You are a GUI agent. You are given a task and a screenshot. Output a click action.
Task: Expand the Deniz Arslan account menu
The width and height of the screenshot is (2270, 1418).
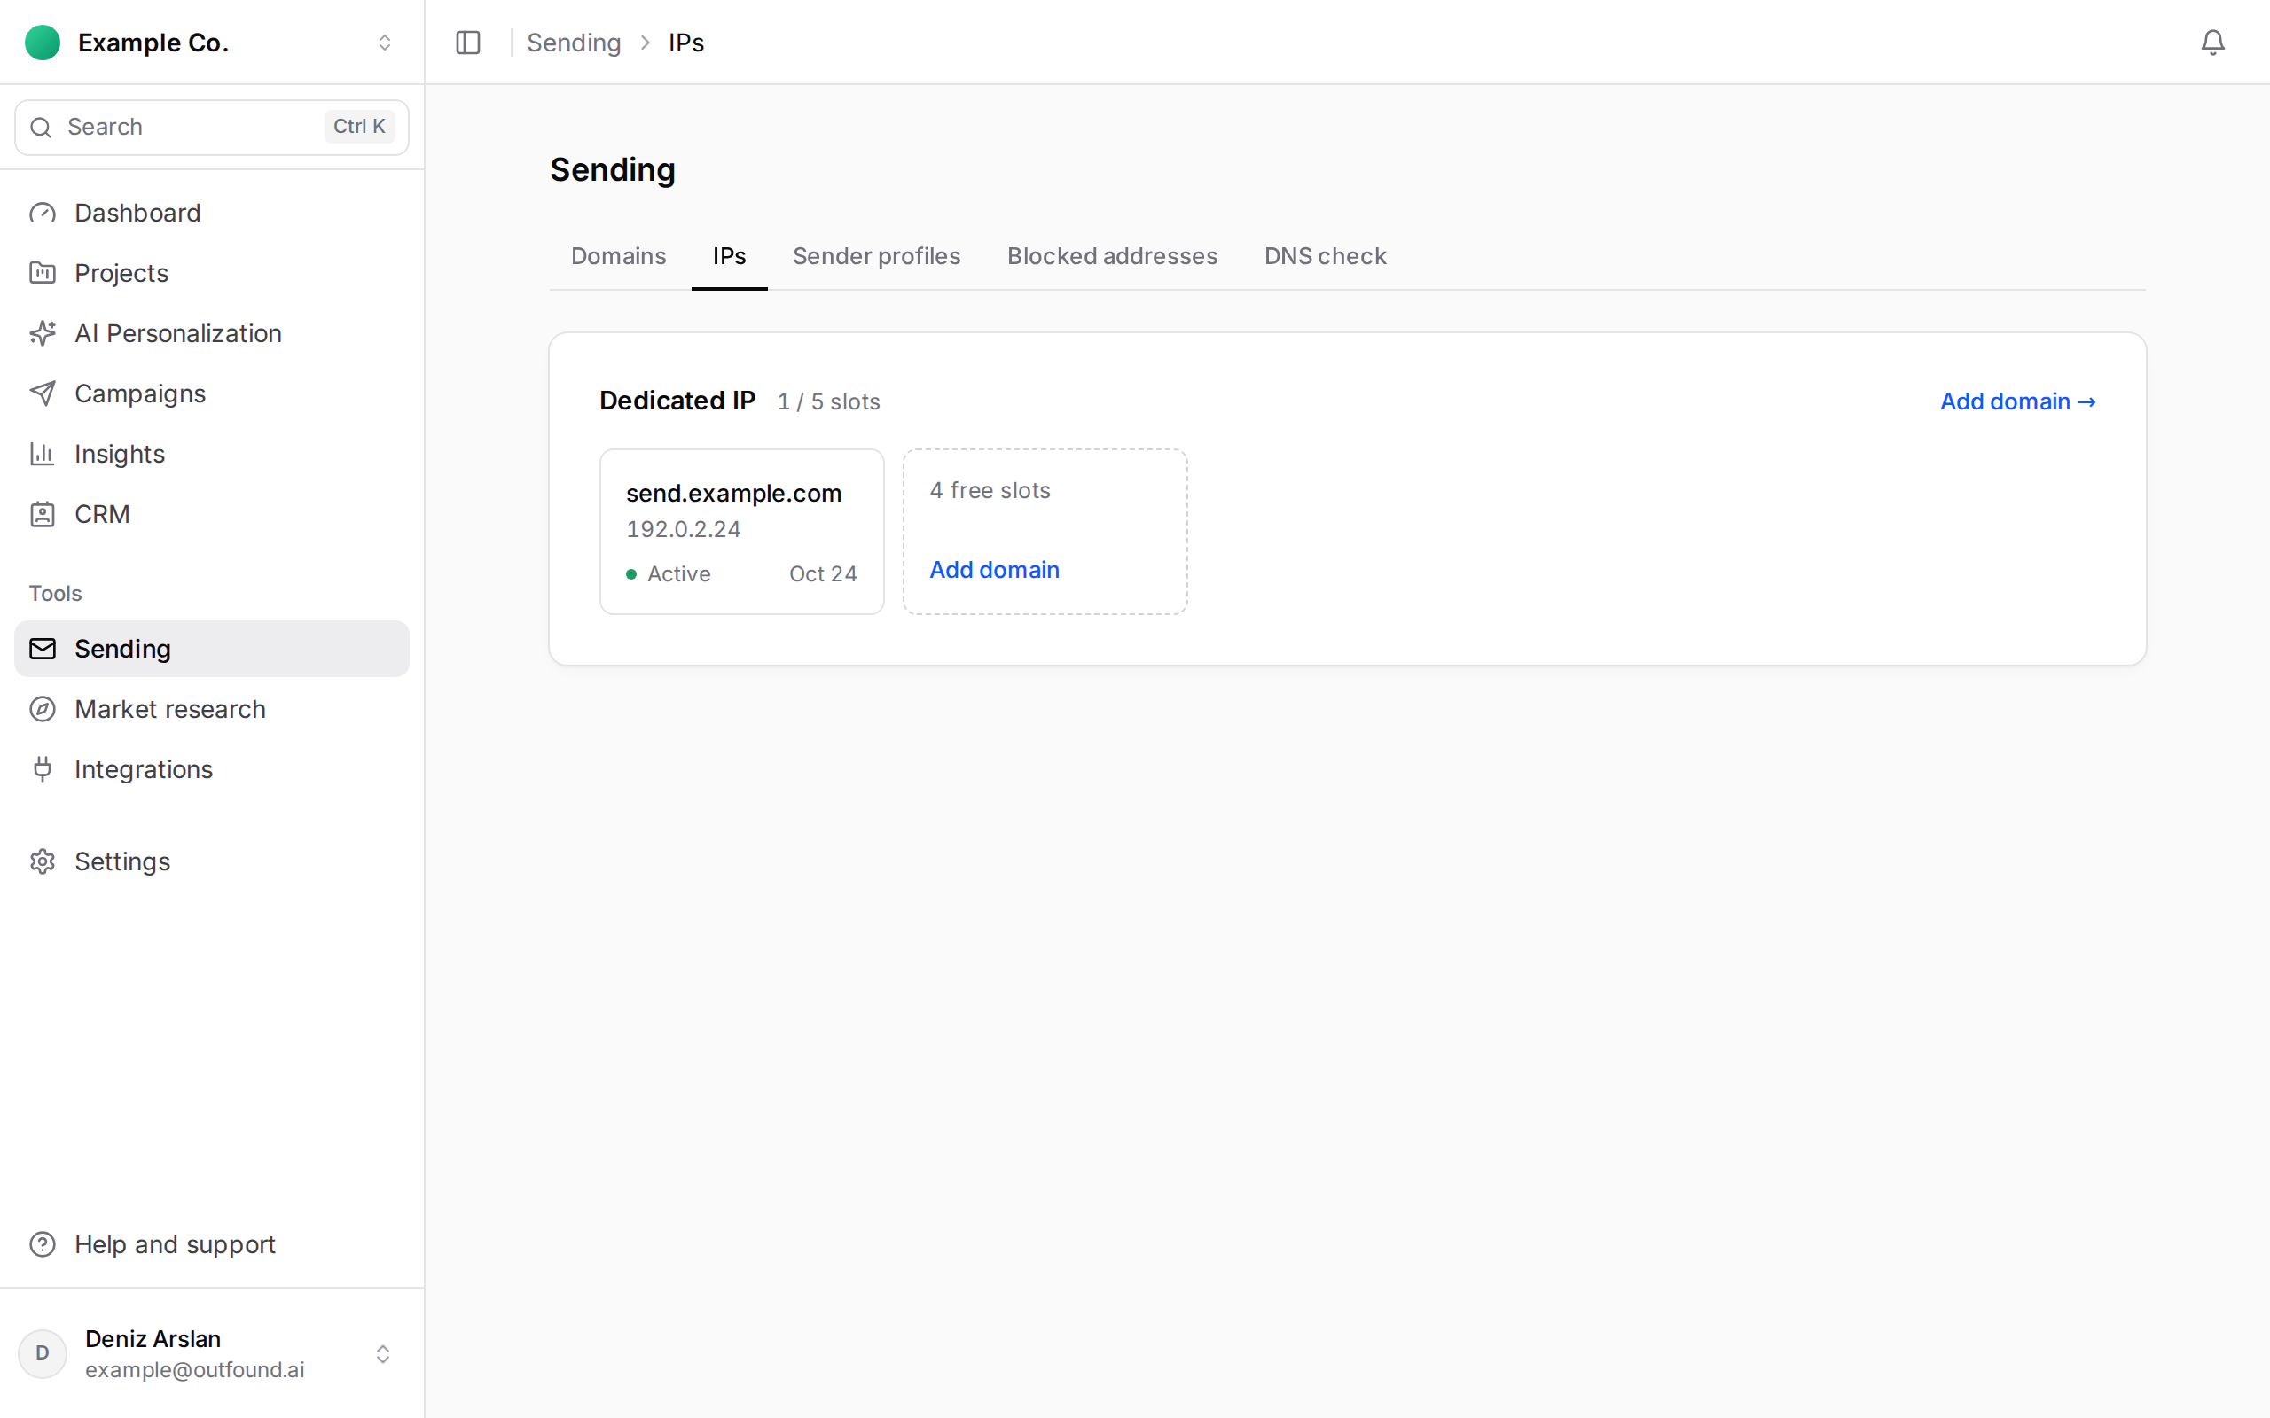[x=383, y=1353]
